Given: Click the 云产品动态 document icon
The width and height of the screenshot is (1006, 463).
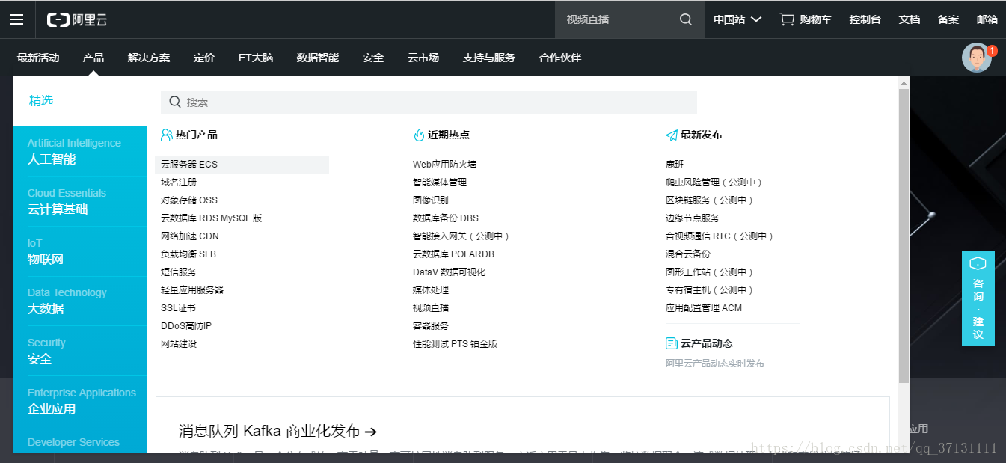Looking at the screenshot, I should point(672,343).
